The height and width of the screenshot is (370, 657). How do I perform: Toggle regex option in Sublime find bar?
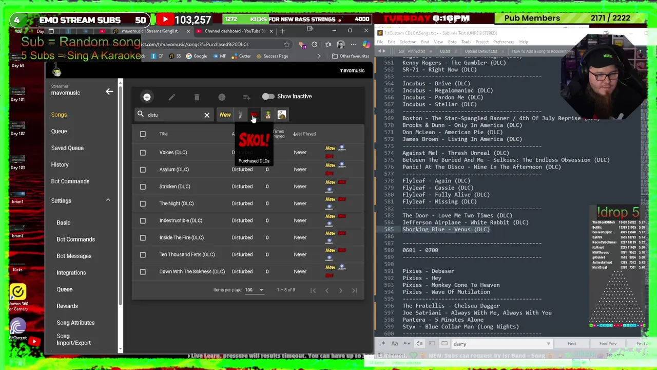click(x=382, y=344)
